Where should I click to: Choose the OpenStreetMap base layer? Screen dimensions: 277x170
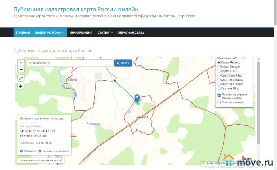(219, 75)
